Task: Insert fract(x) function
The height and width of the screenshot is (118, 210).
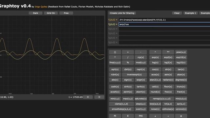Action: (181, 92)
